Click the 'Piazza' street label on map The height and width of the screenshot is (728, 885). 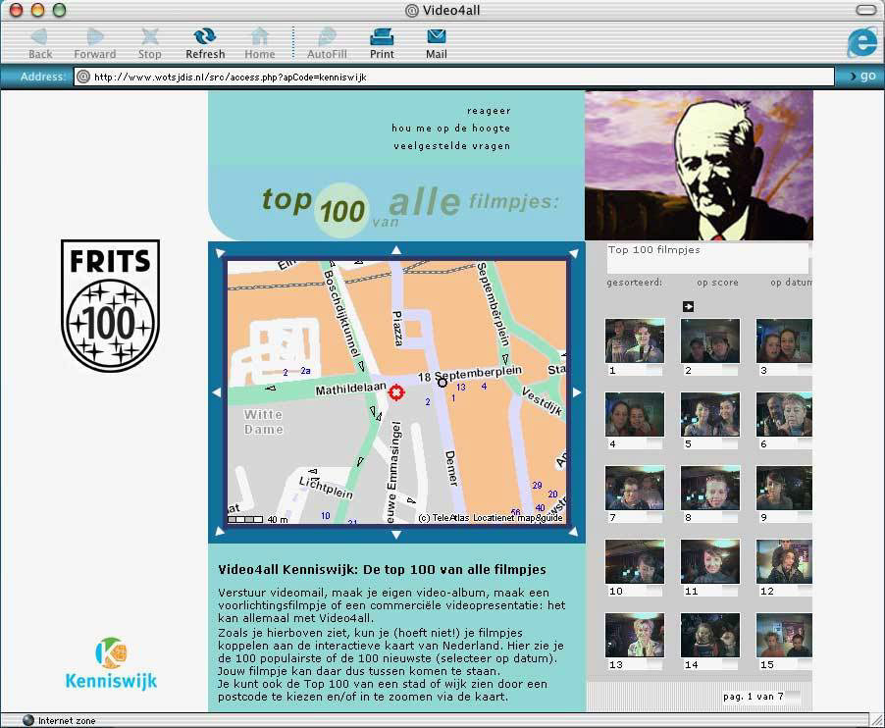coord(397,328)
